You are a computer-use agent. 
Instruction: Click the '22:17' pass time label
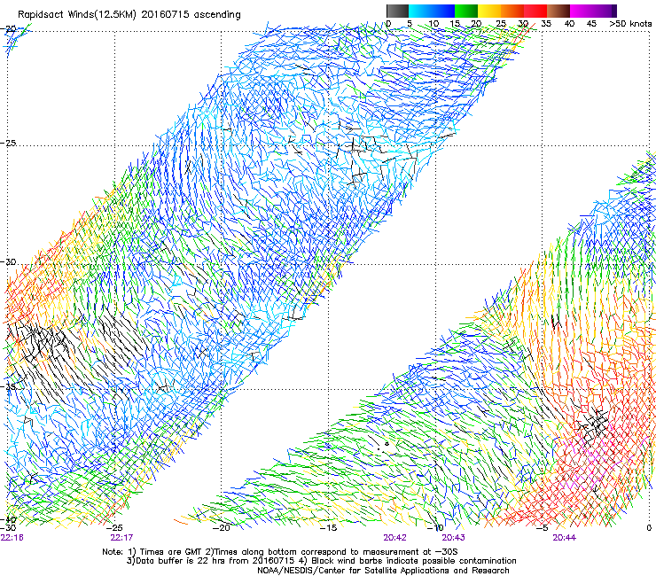[121, 538]
